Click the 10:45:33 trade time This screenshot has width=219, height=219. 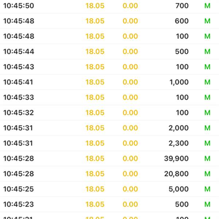[x=19, y=97]
